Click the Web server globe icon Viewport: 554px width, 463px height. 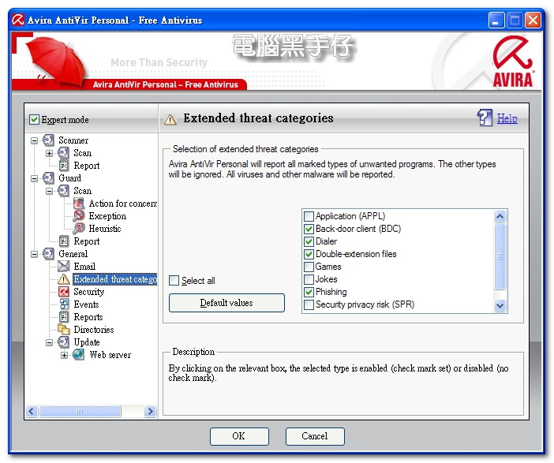point(78,355)
